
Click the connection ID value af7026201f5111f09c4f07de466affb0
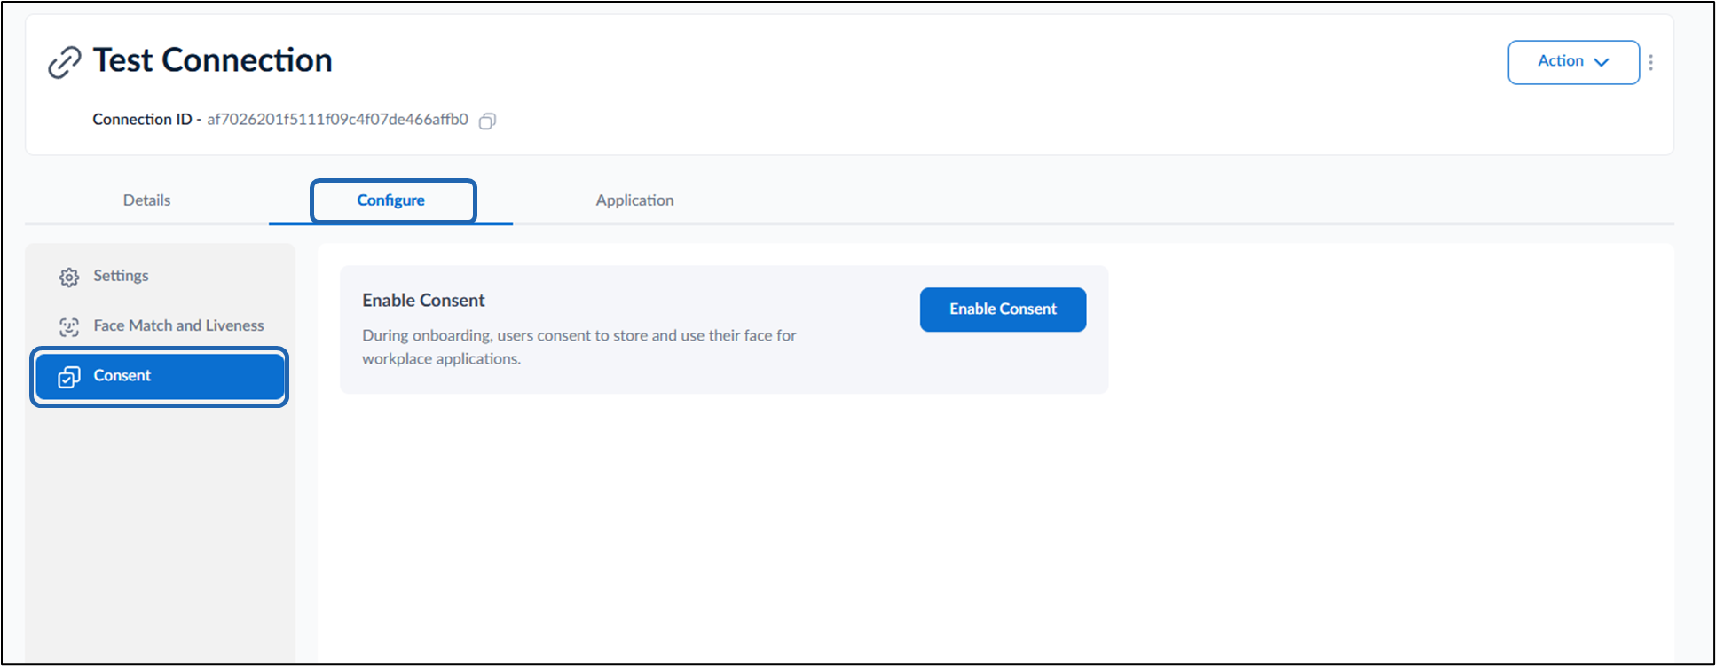[x=337, y=119]
